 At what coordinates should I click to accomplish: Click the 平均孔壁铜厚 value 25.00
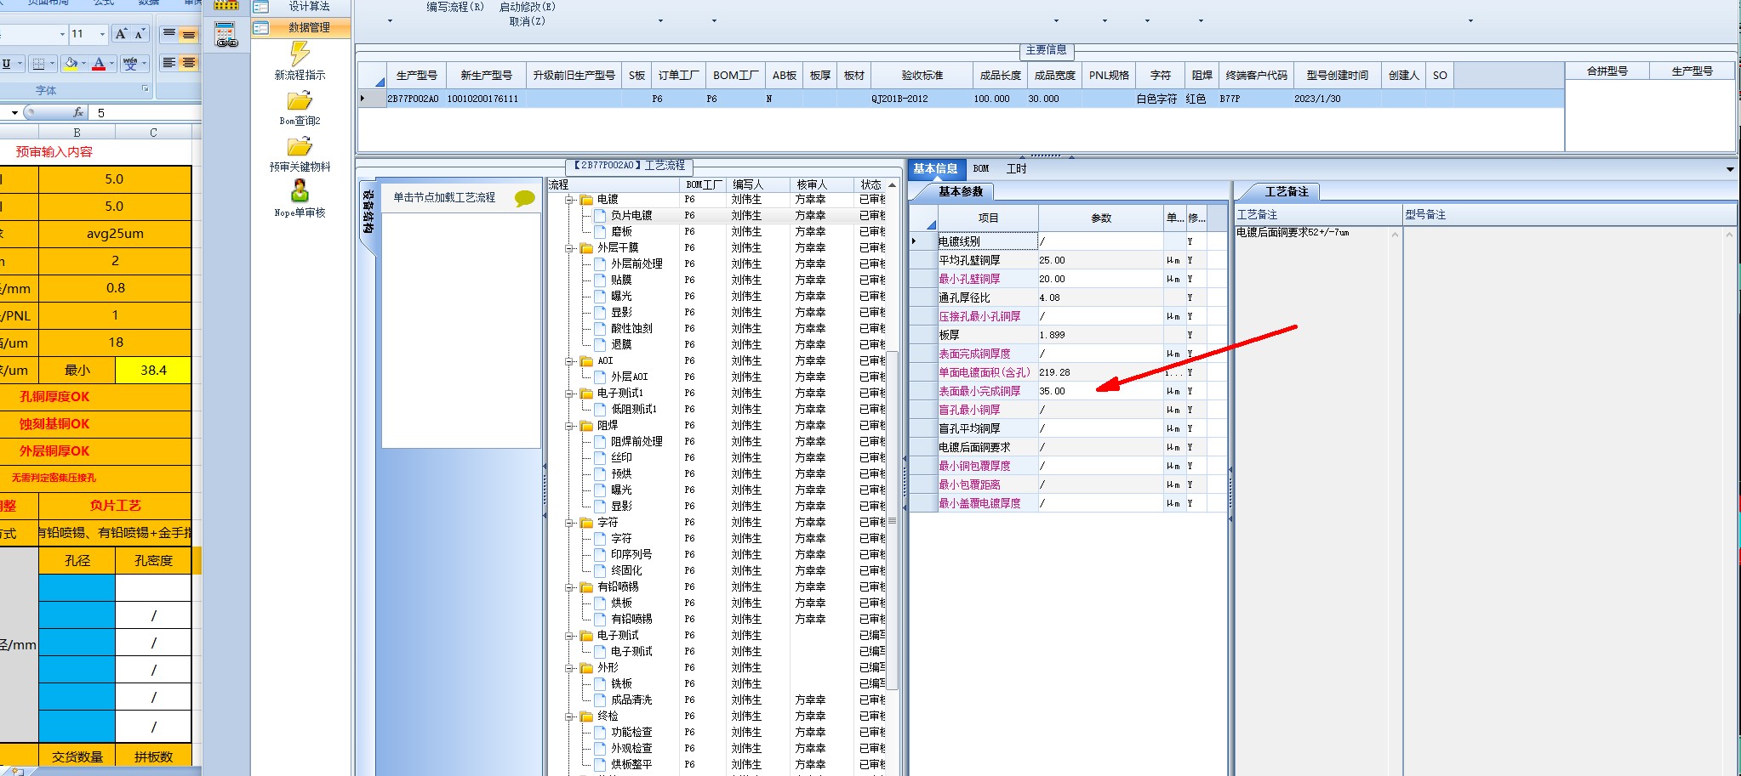(1100, 261)
